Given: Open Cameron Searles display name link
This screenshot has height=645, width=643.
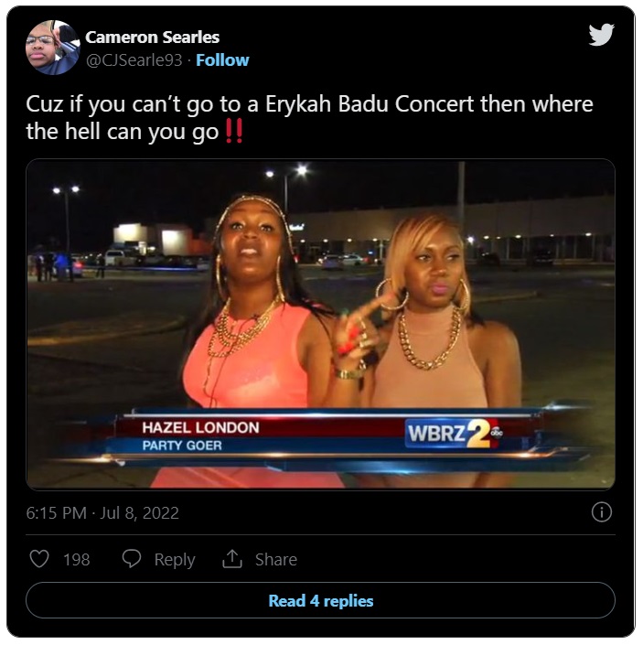Looking at the screenshot, I should (x=152, y=37).
